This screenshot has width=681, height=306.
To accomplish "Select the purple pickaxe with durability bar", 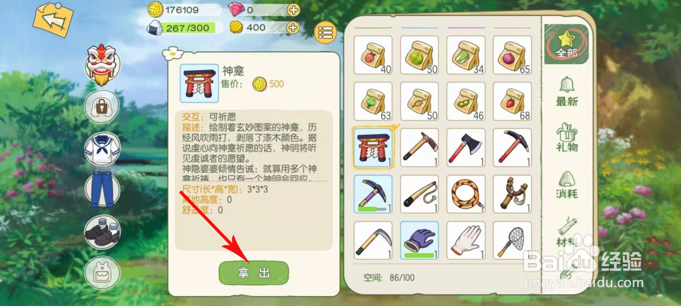I will 373,194.
